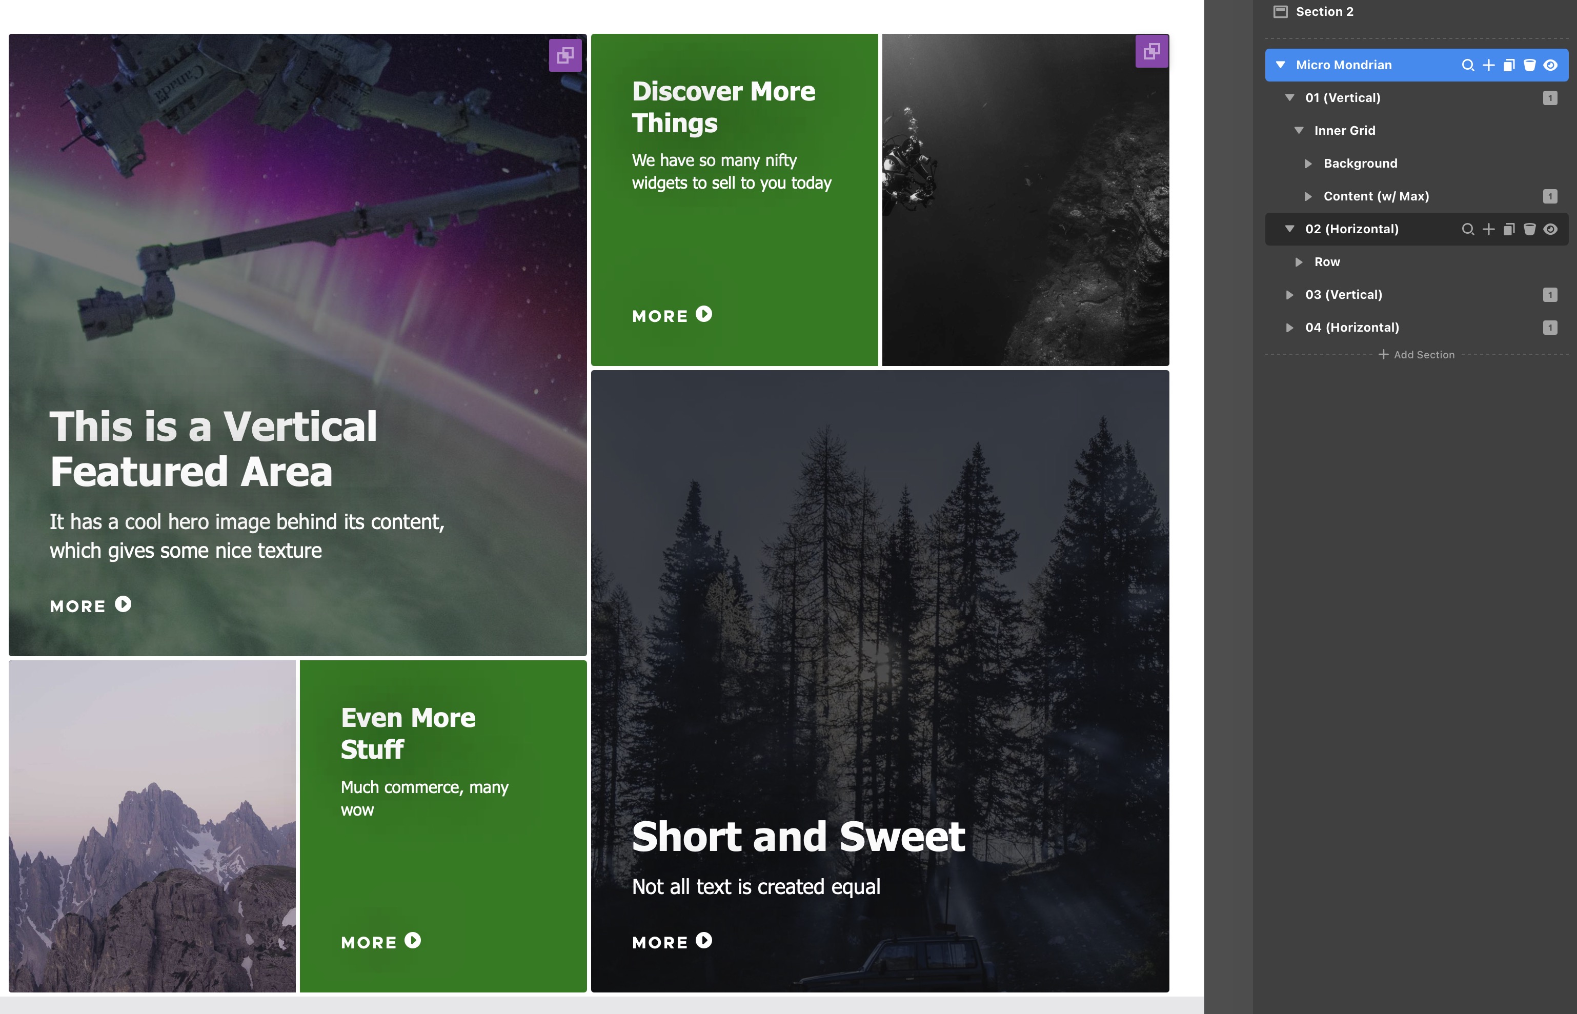
Task: Duplicate the 02 (Horizontal) element
Action: 1509,229
